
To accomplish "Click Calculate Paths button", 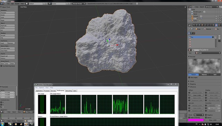I will [x=8, y=48].
